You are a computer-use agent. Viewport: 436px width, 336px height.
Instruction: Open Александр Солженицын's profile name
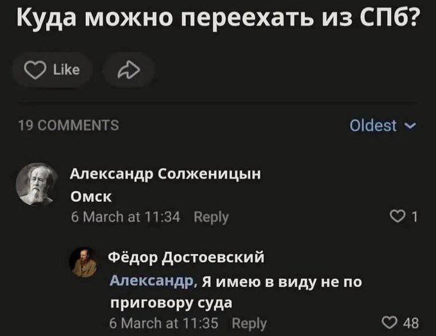(x=165, y=174)
